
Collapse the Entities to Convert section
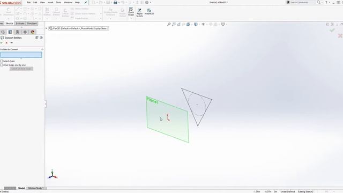click(42, 49)
